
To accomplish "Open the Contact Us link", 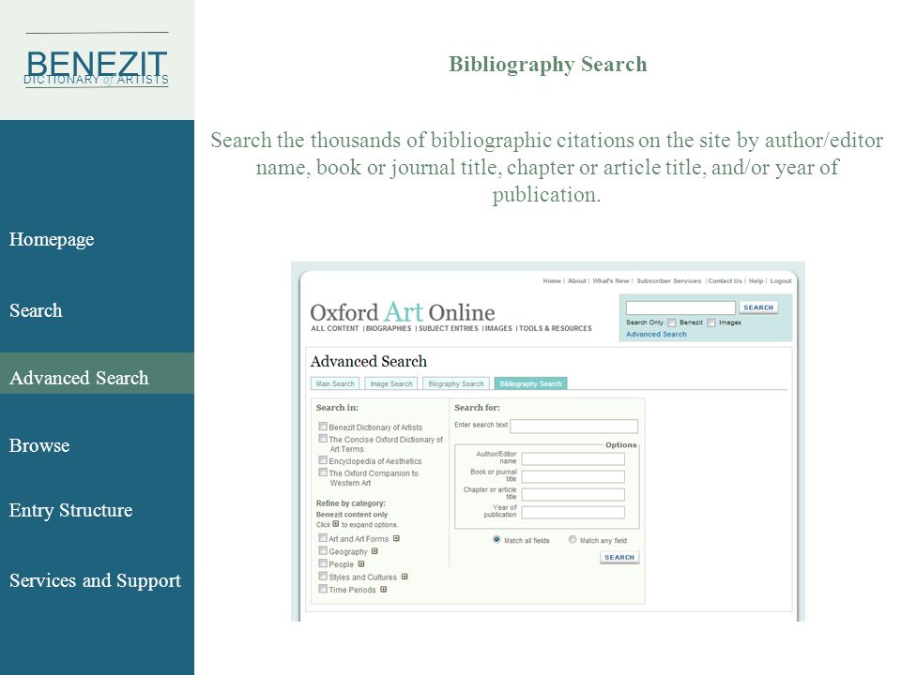I will pos(725,280).
